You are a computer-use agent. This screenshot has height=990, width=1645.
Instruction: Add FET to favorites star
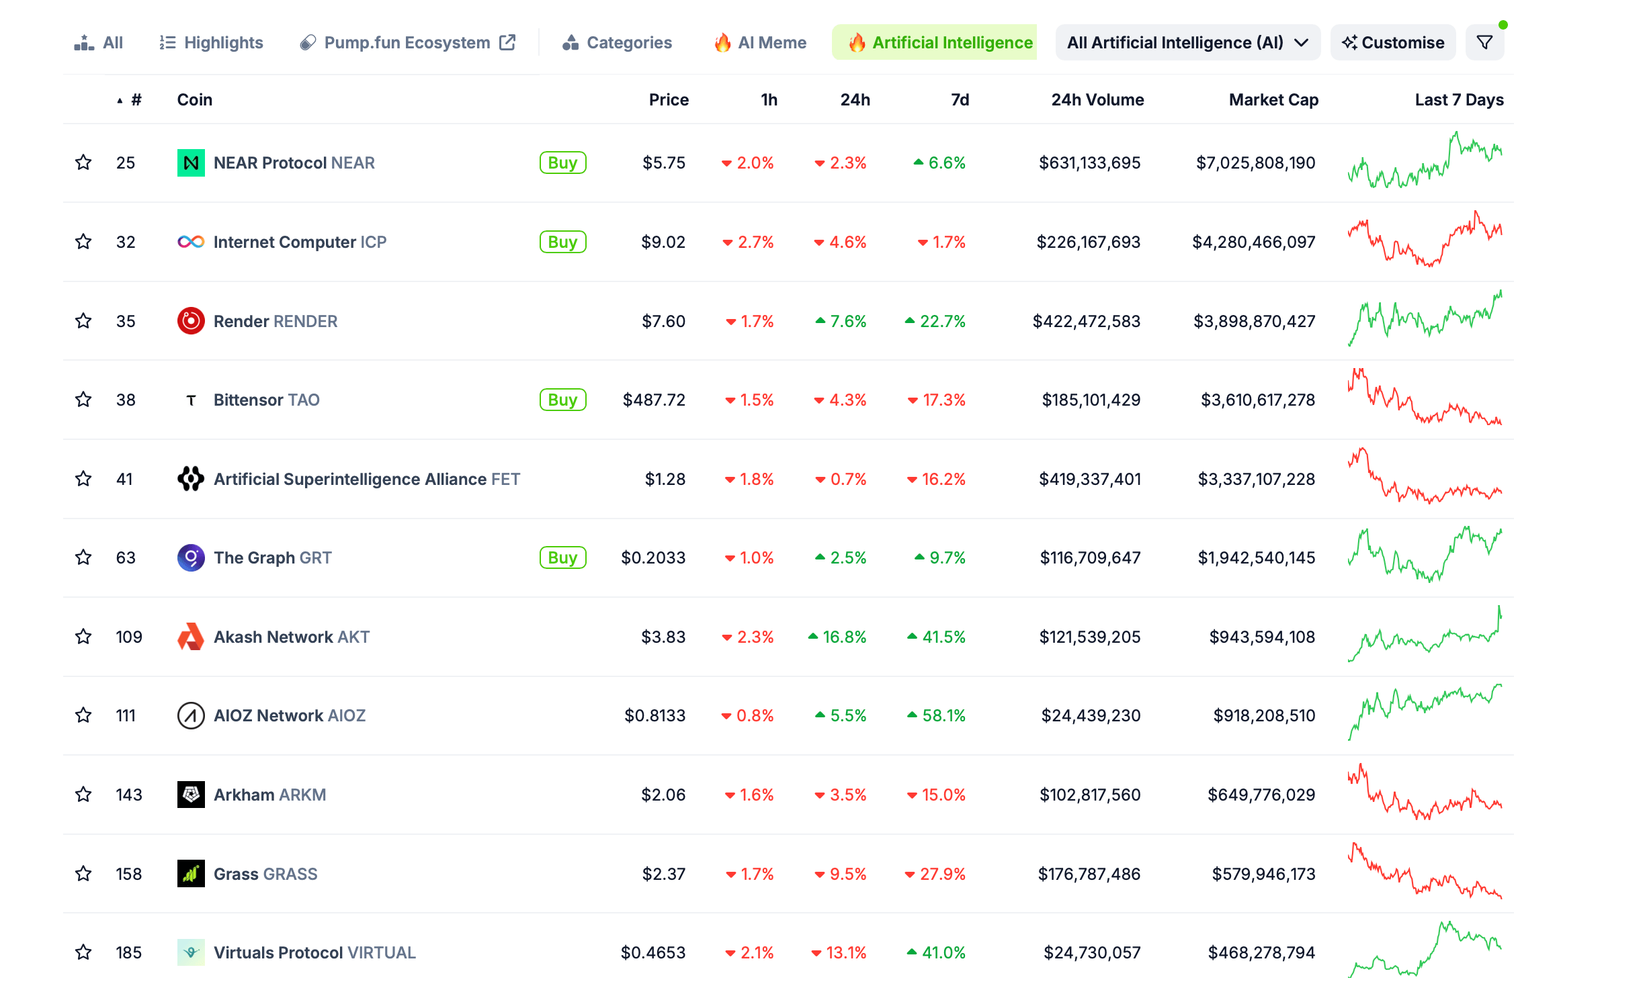(x=83, y=479)
